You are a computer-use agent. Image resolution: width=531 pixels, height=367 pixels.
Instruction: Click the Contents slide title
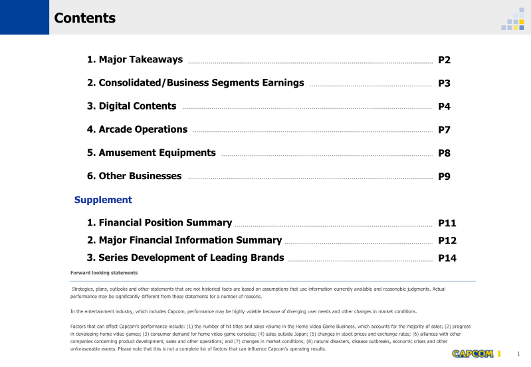tap(85, 19)
